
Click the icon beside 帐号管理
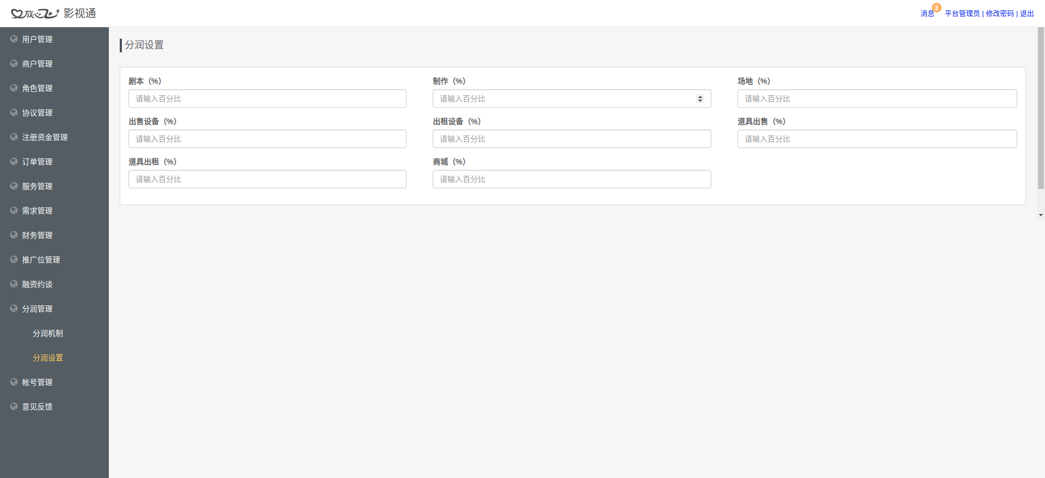14,382
